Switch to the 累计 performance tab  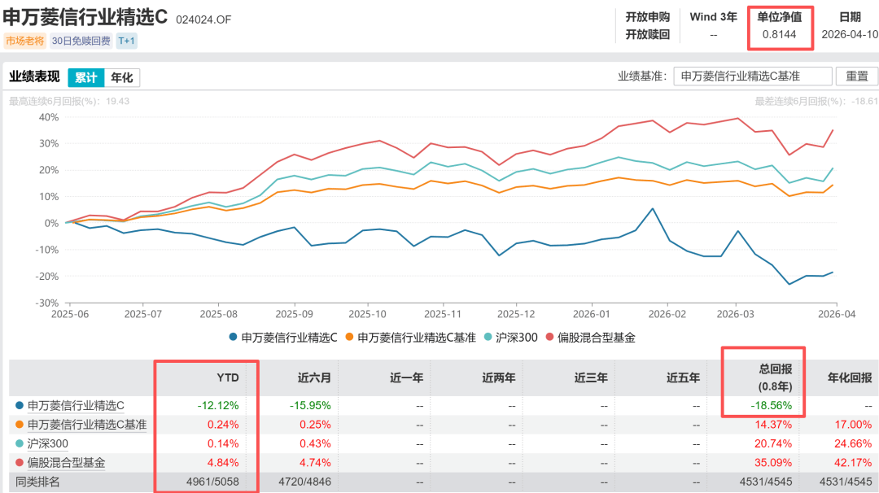85,78
